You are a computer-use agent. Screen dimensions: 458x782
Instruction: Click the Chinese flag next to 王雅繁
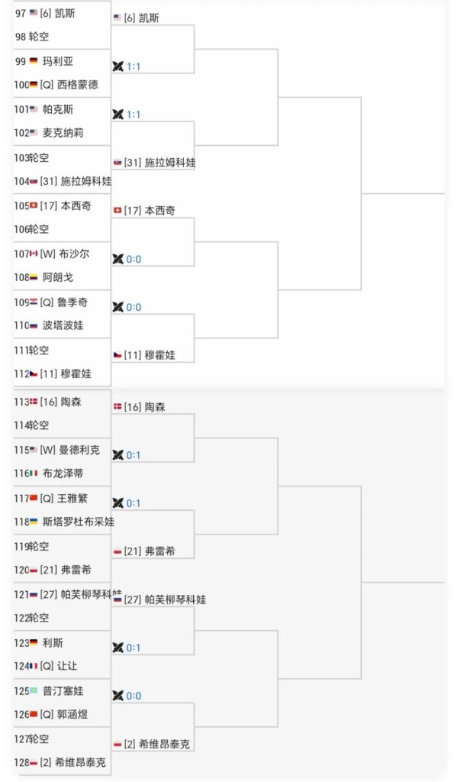(x=34, y=499)
